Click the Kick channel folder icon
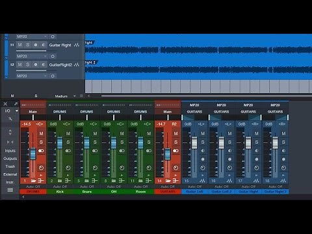 [60, 181]
